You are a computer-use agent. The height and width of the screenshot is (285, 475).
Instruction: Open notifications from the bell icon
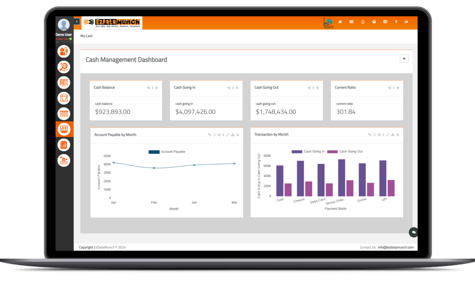coord(363,22)
